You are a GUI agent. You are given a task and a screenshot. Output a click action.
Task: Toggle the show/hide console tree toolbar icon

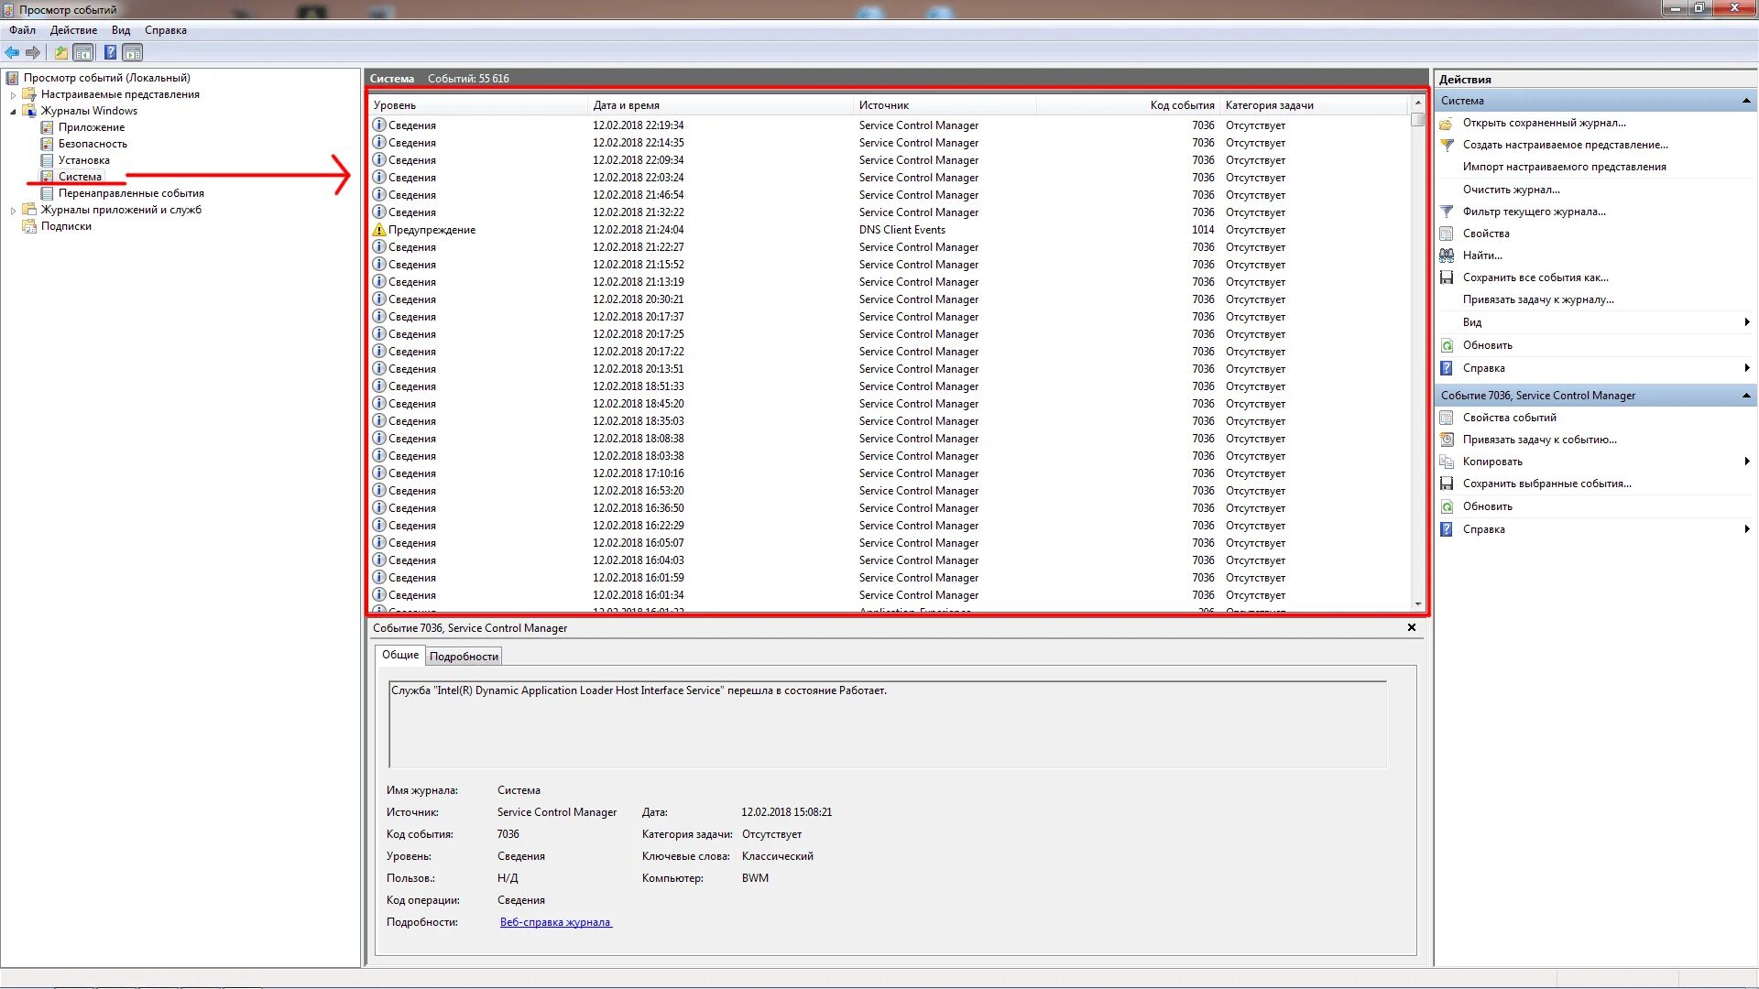coord(83,52)
